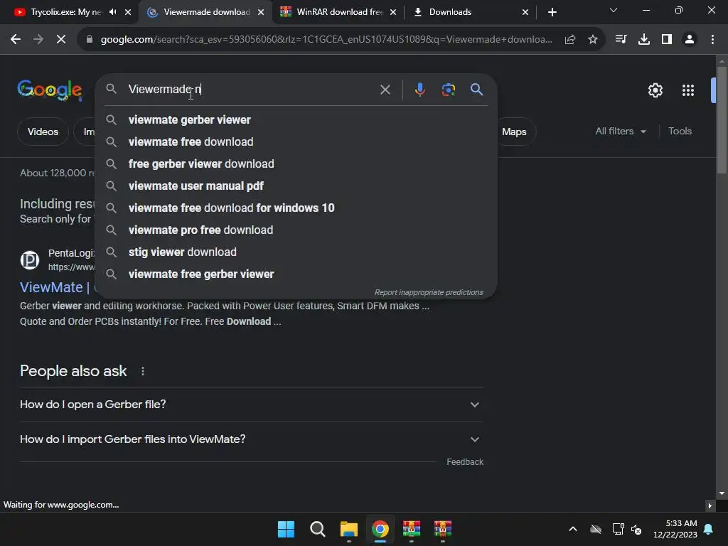
Task: Open Google quick settings gear
Action: pos(655,90)
